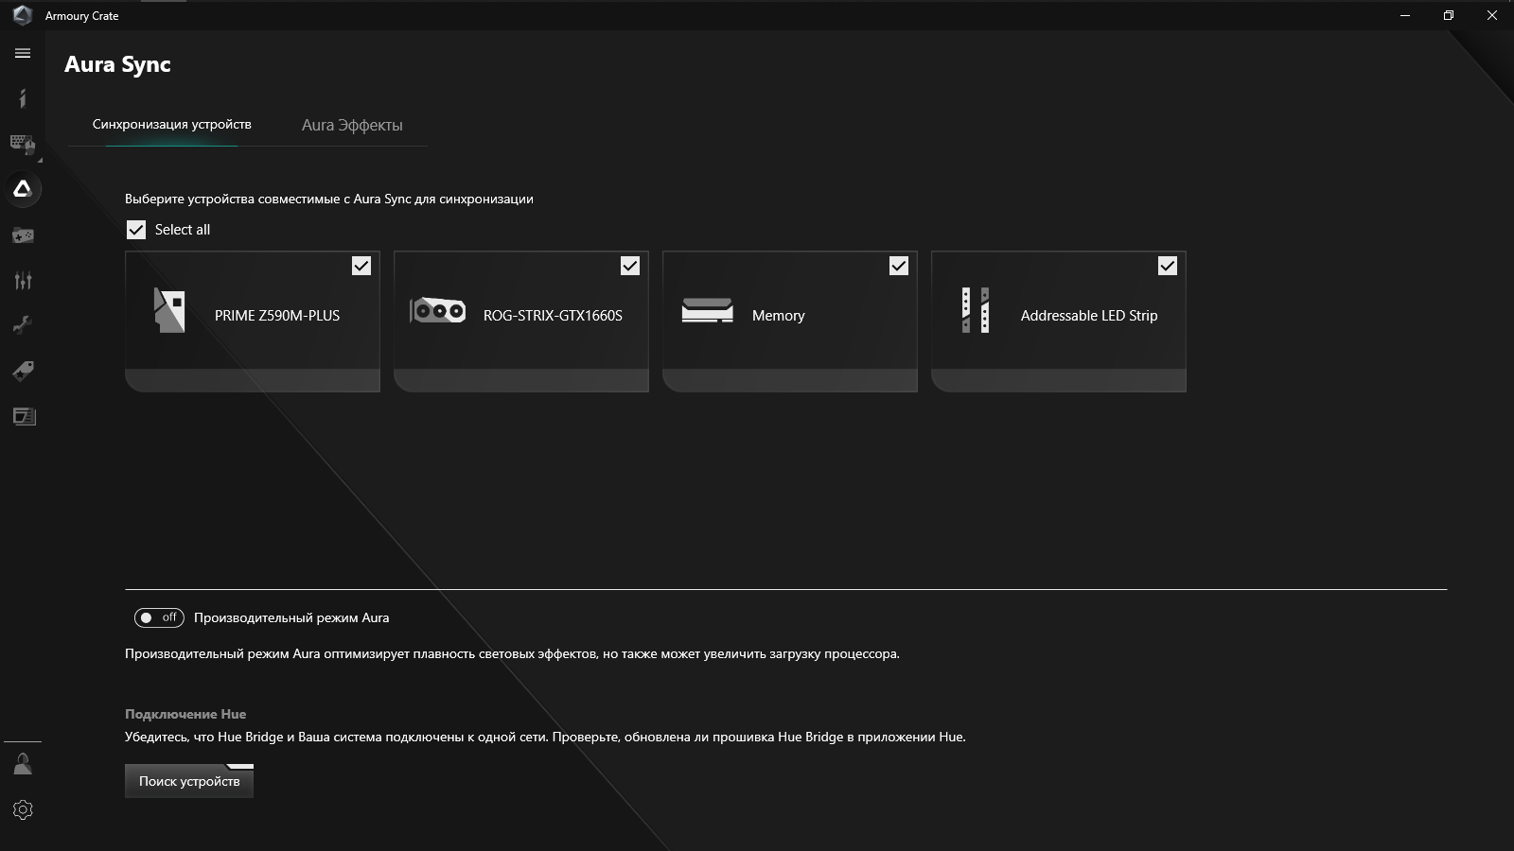Open the Game Library controller icon
This screenshot has width=1514, height=851.
[x=23, y=235]
